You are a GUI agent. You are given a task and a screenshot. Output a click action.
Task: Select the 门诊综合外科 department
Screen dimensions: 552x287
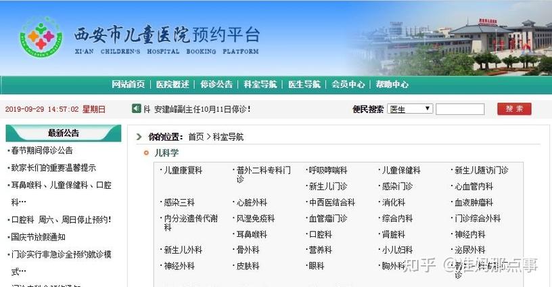pyautogui.click(x=478, y=219)
